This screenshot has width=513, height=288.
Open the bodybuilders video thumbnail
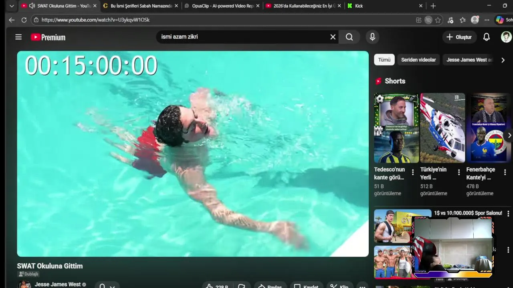pos(393,262)
